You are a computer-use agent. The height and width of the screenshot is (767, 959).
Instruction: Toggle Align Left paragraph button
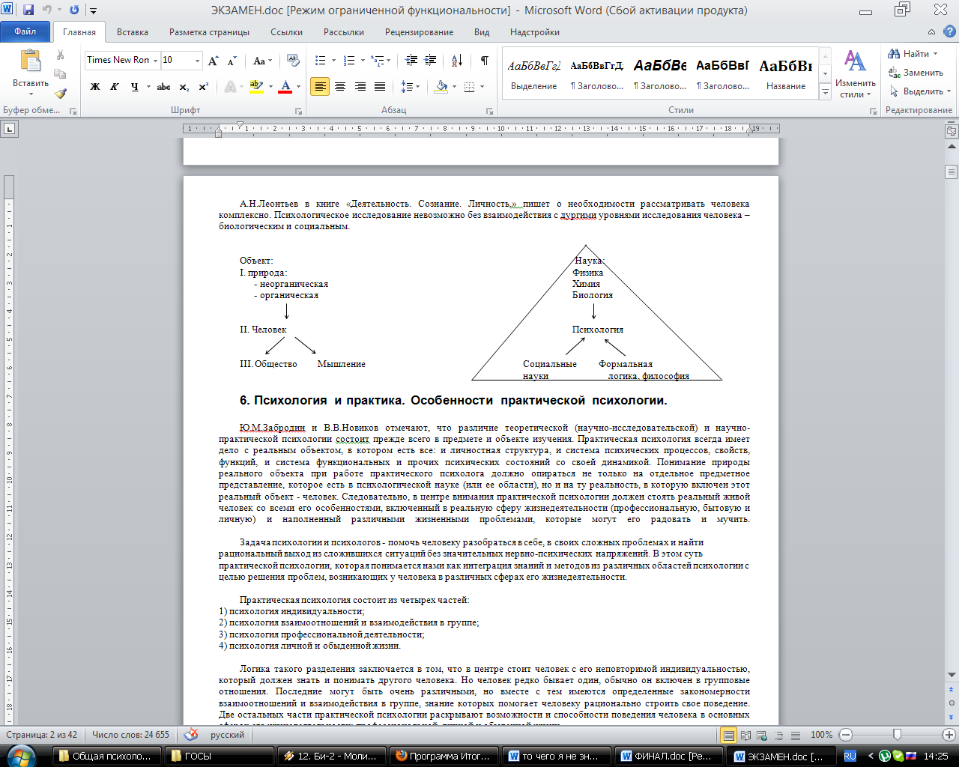pos(320,87)
